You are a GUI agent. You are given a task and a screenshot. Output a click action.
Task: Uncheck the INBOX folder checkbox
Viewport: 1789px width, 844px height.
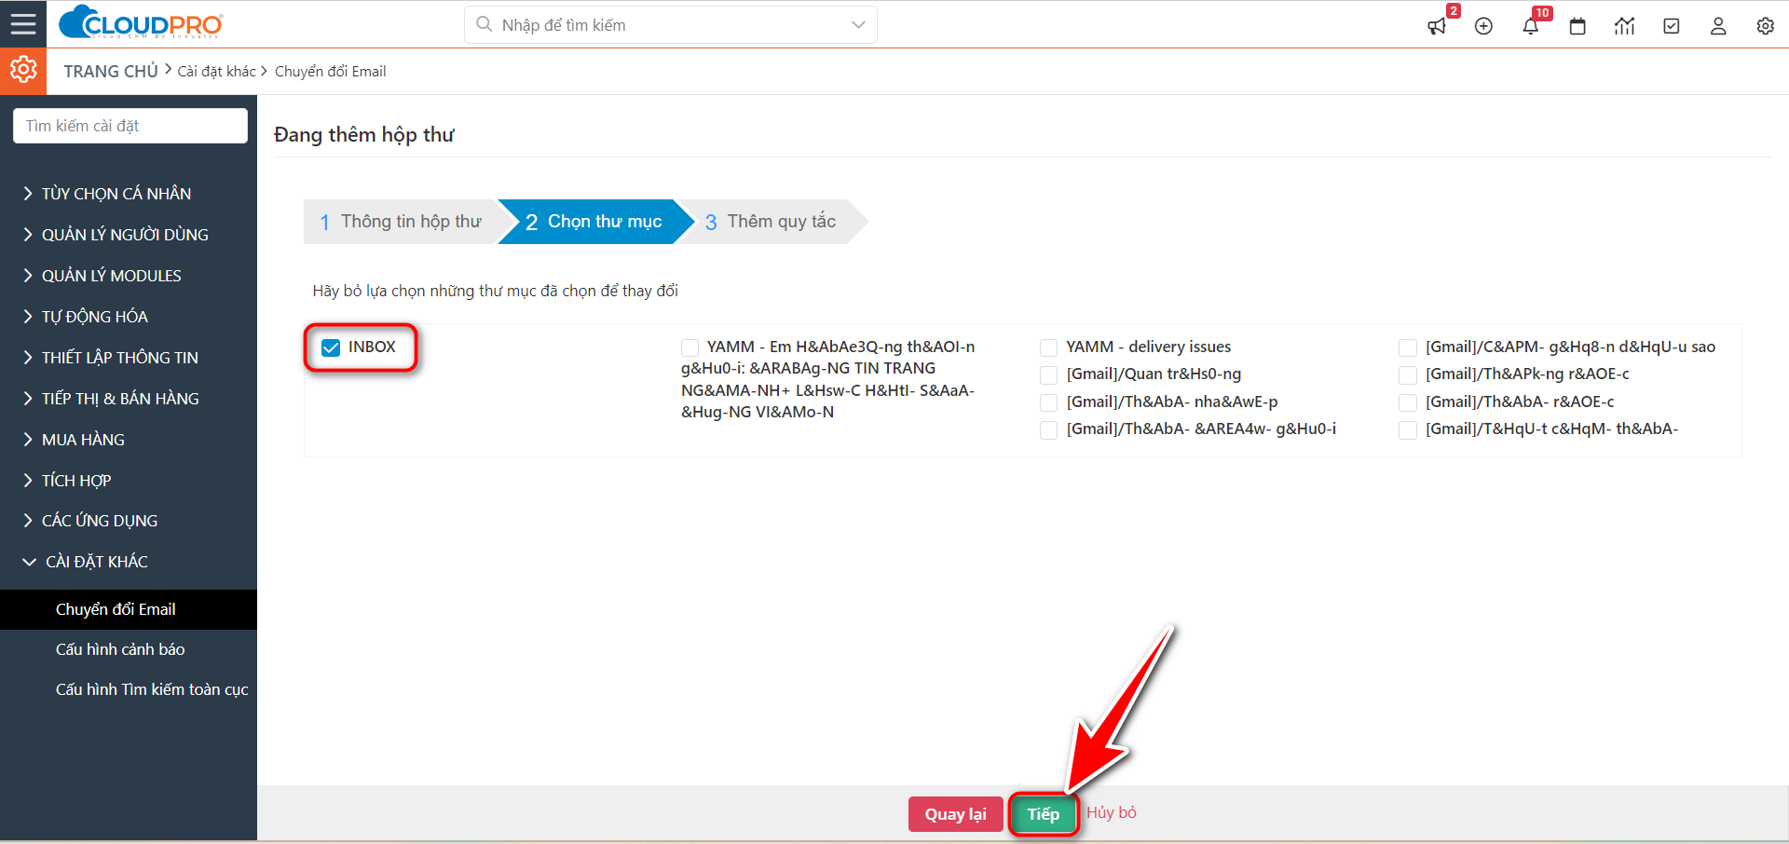point(331,347)
